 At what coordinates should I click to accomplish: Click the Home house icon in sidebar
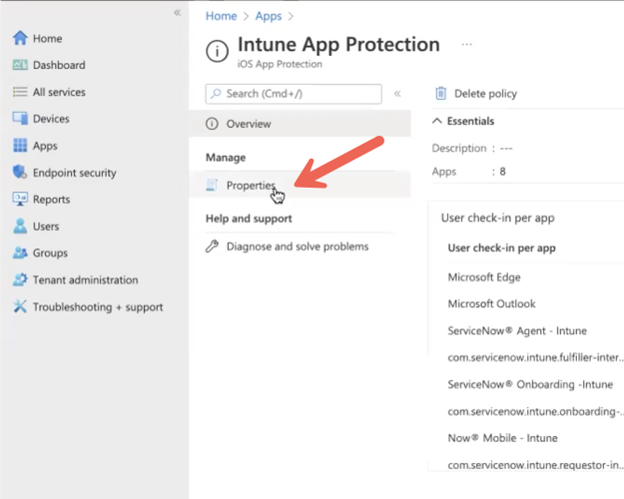(x=20, y=38)
